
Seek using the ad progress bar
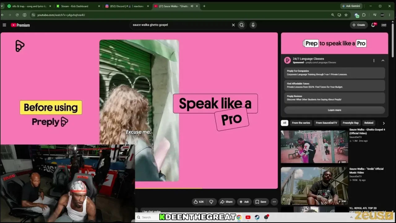click(x=206, y=188)
